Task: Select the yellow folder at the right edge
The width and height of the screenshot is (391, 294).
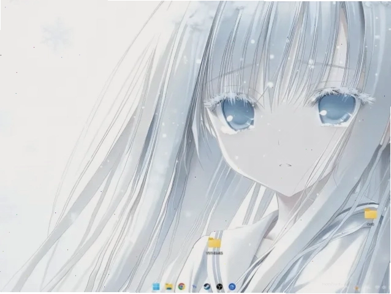Action: click(x=371, y=214)
